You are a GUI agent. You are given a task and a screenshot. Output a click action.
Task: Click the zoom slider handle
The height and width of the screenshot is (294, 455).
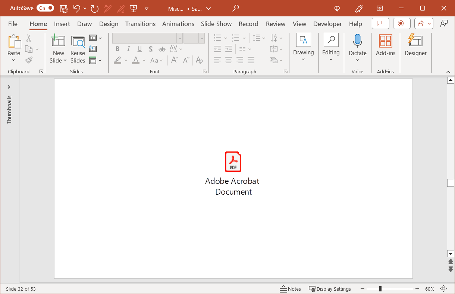pos(380,289)
